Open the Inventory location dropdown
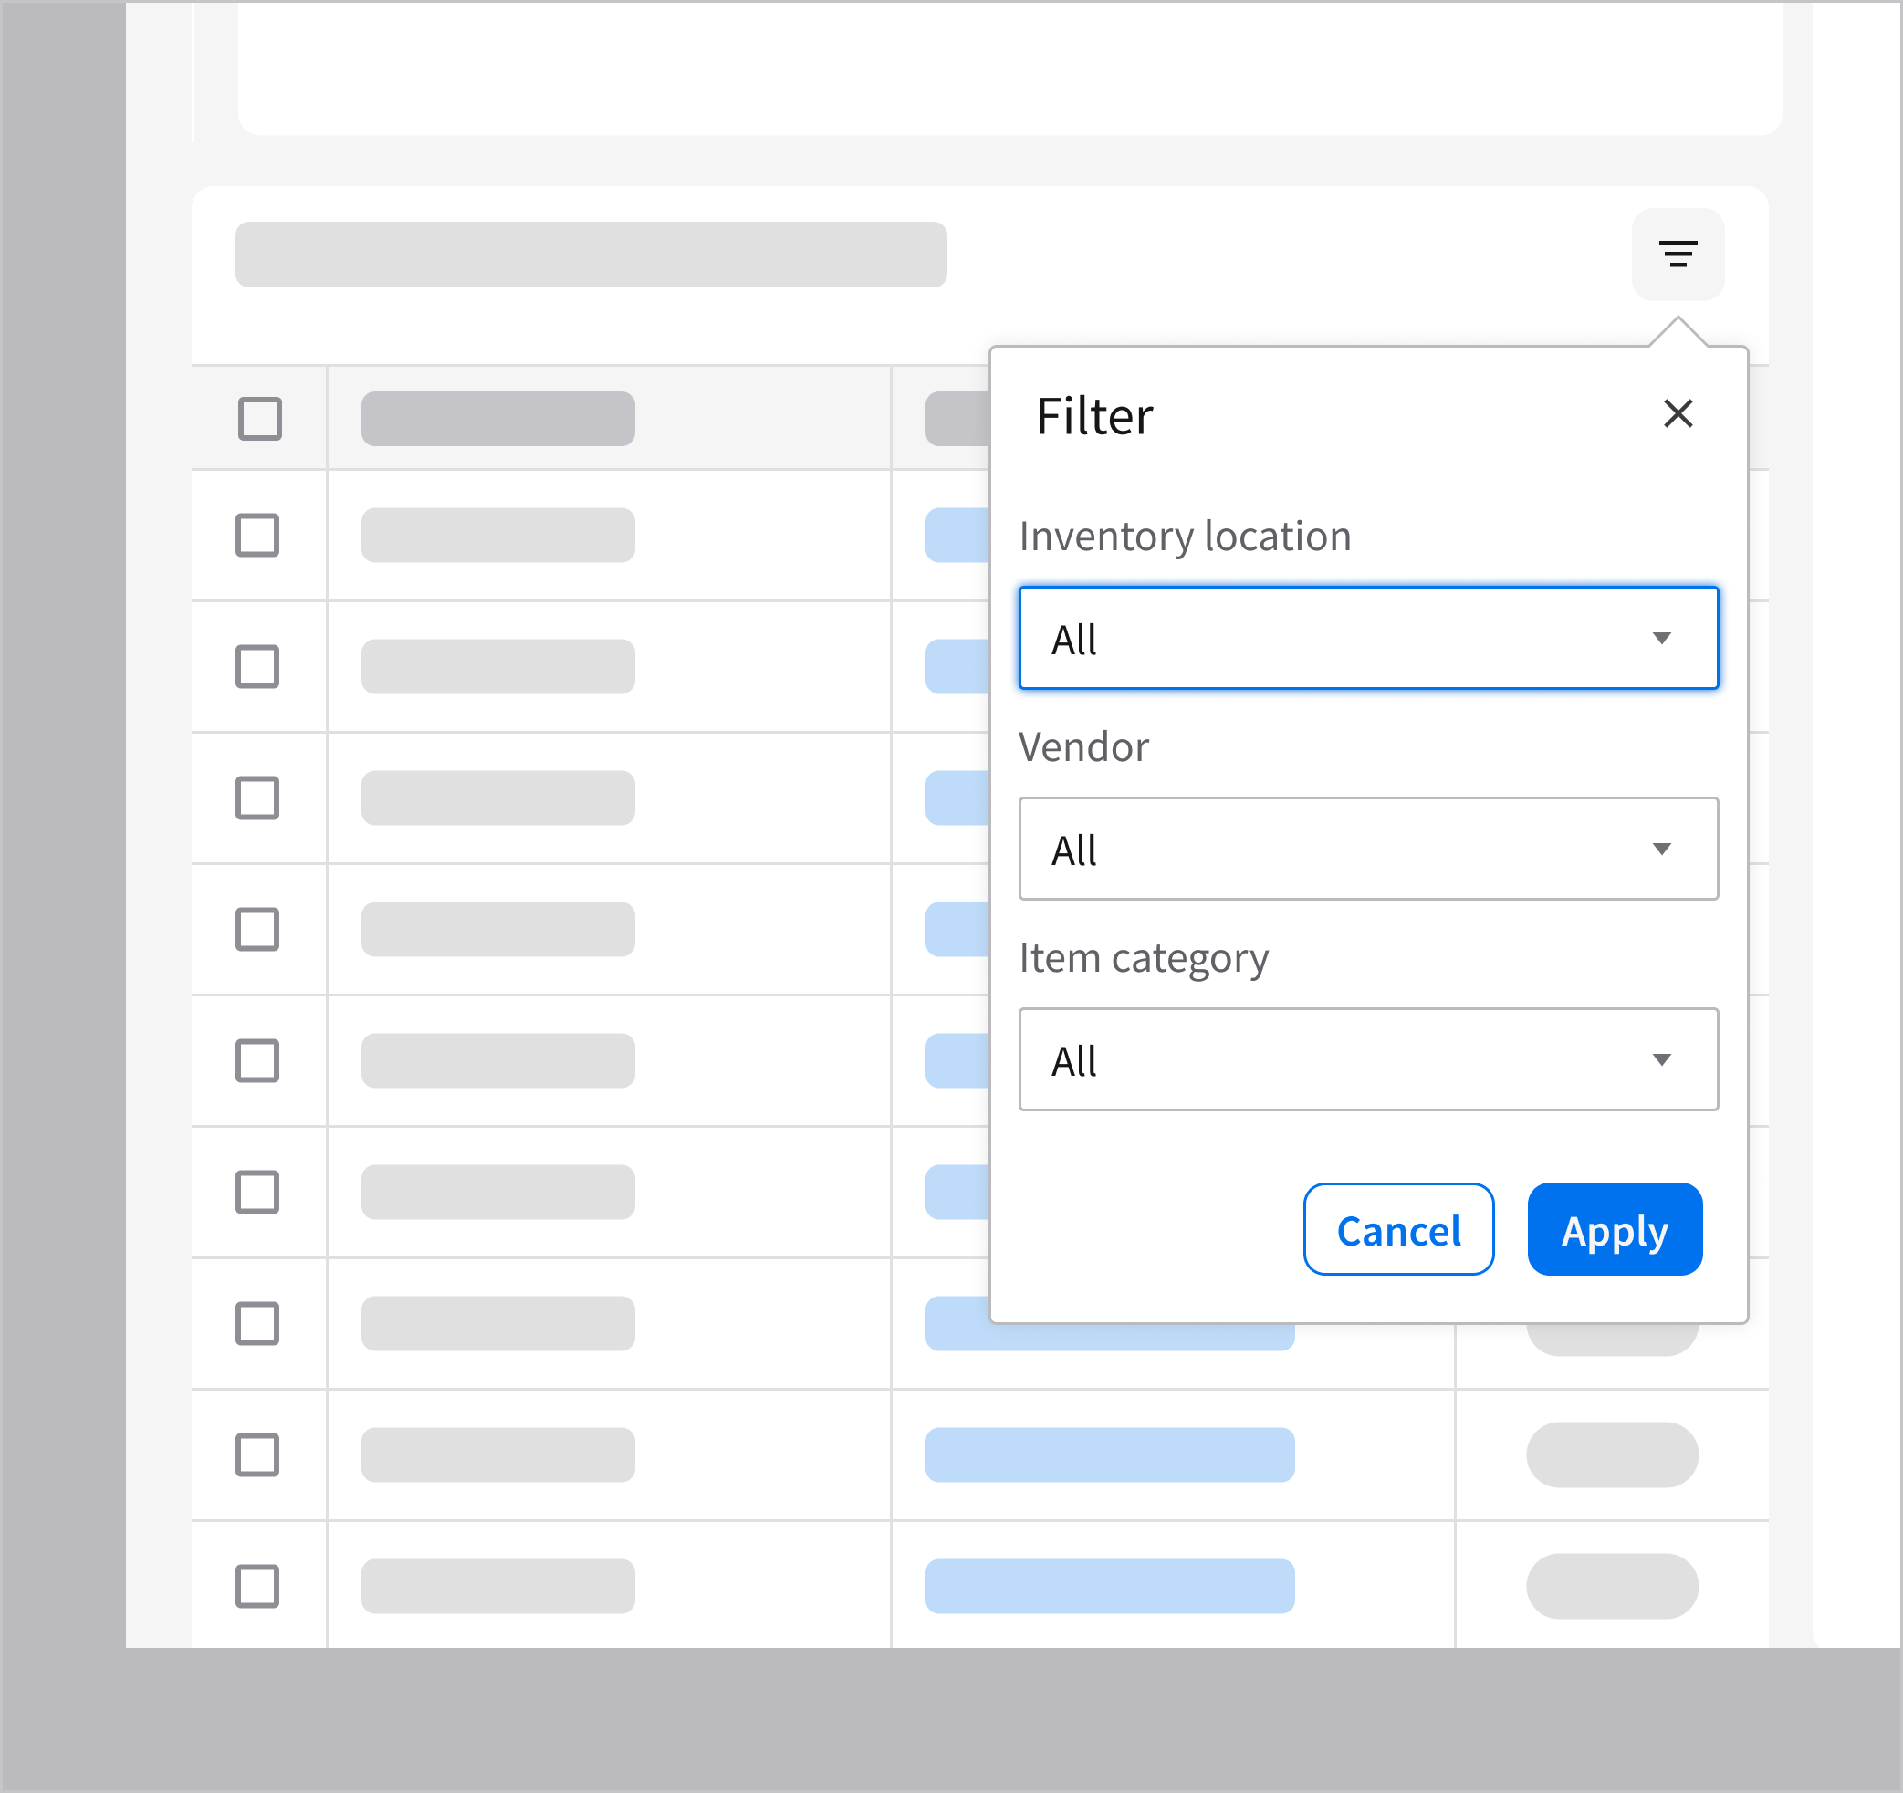The width and height of the screenshot is (1903, 1793). pos(1367,638)
